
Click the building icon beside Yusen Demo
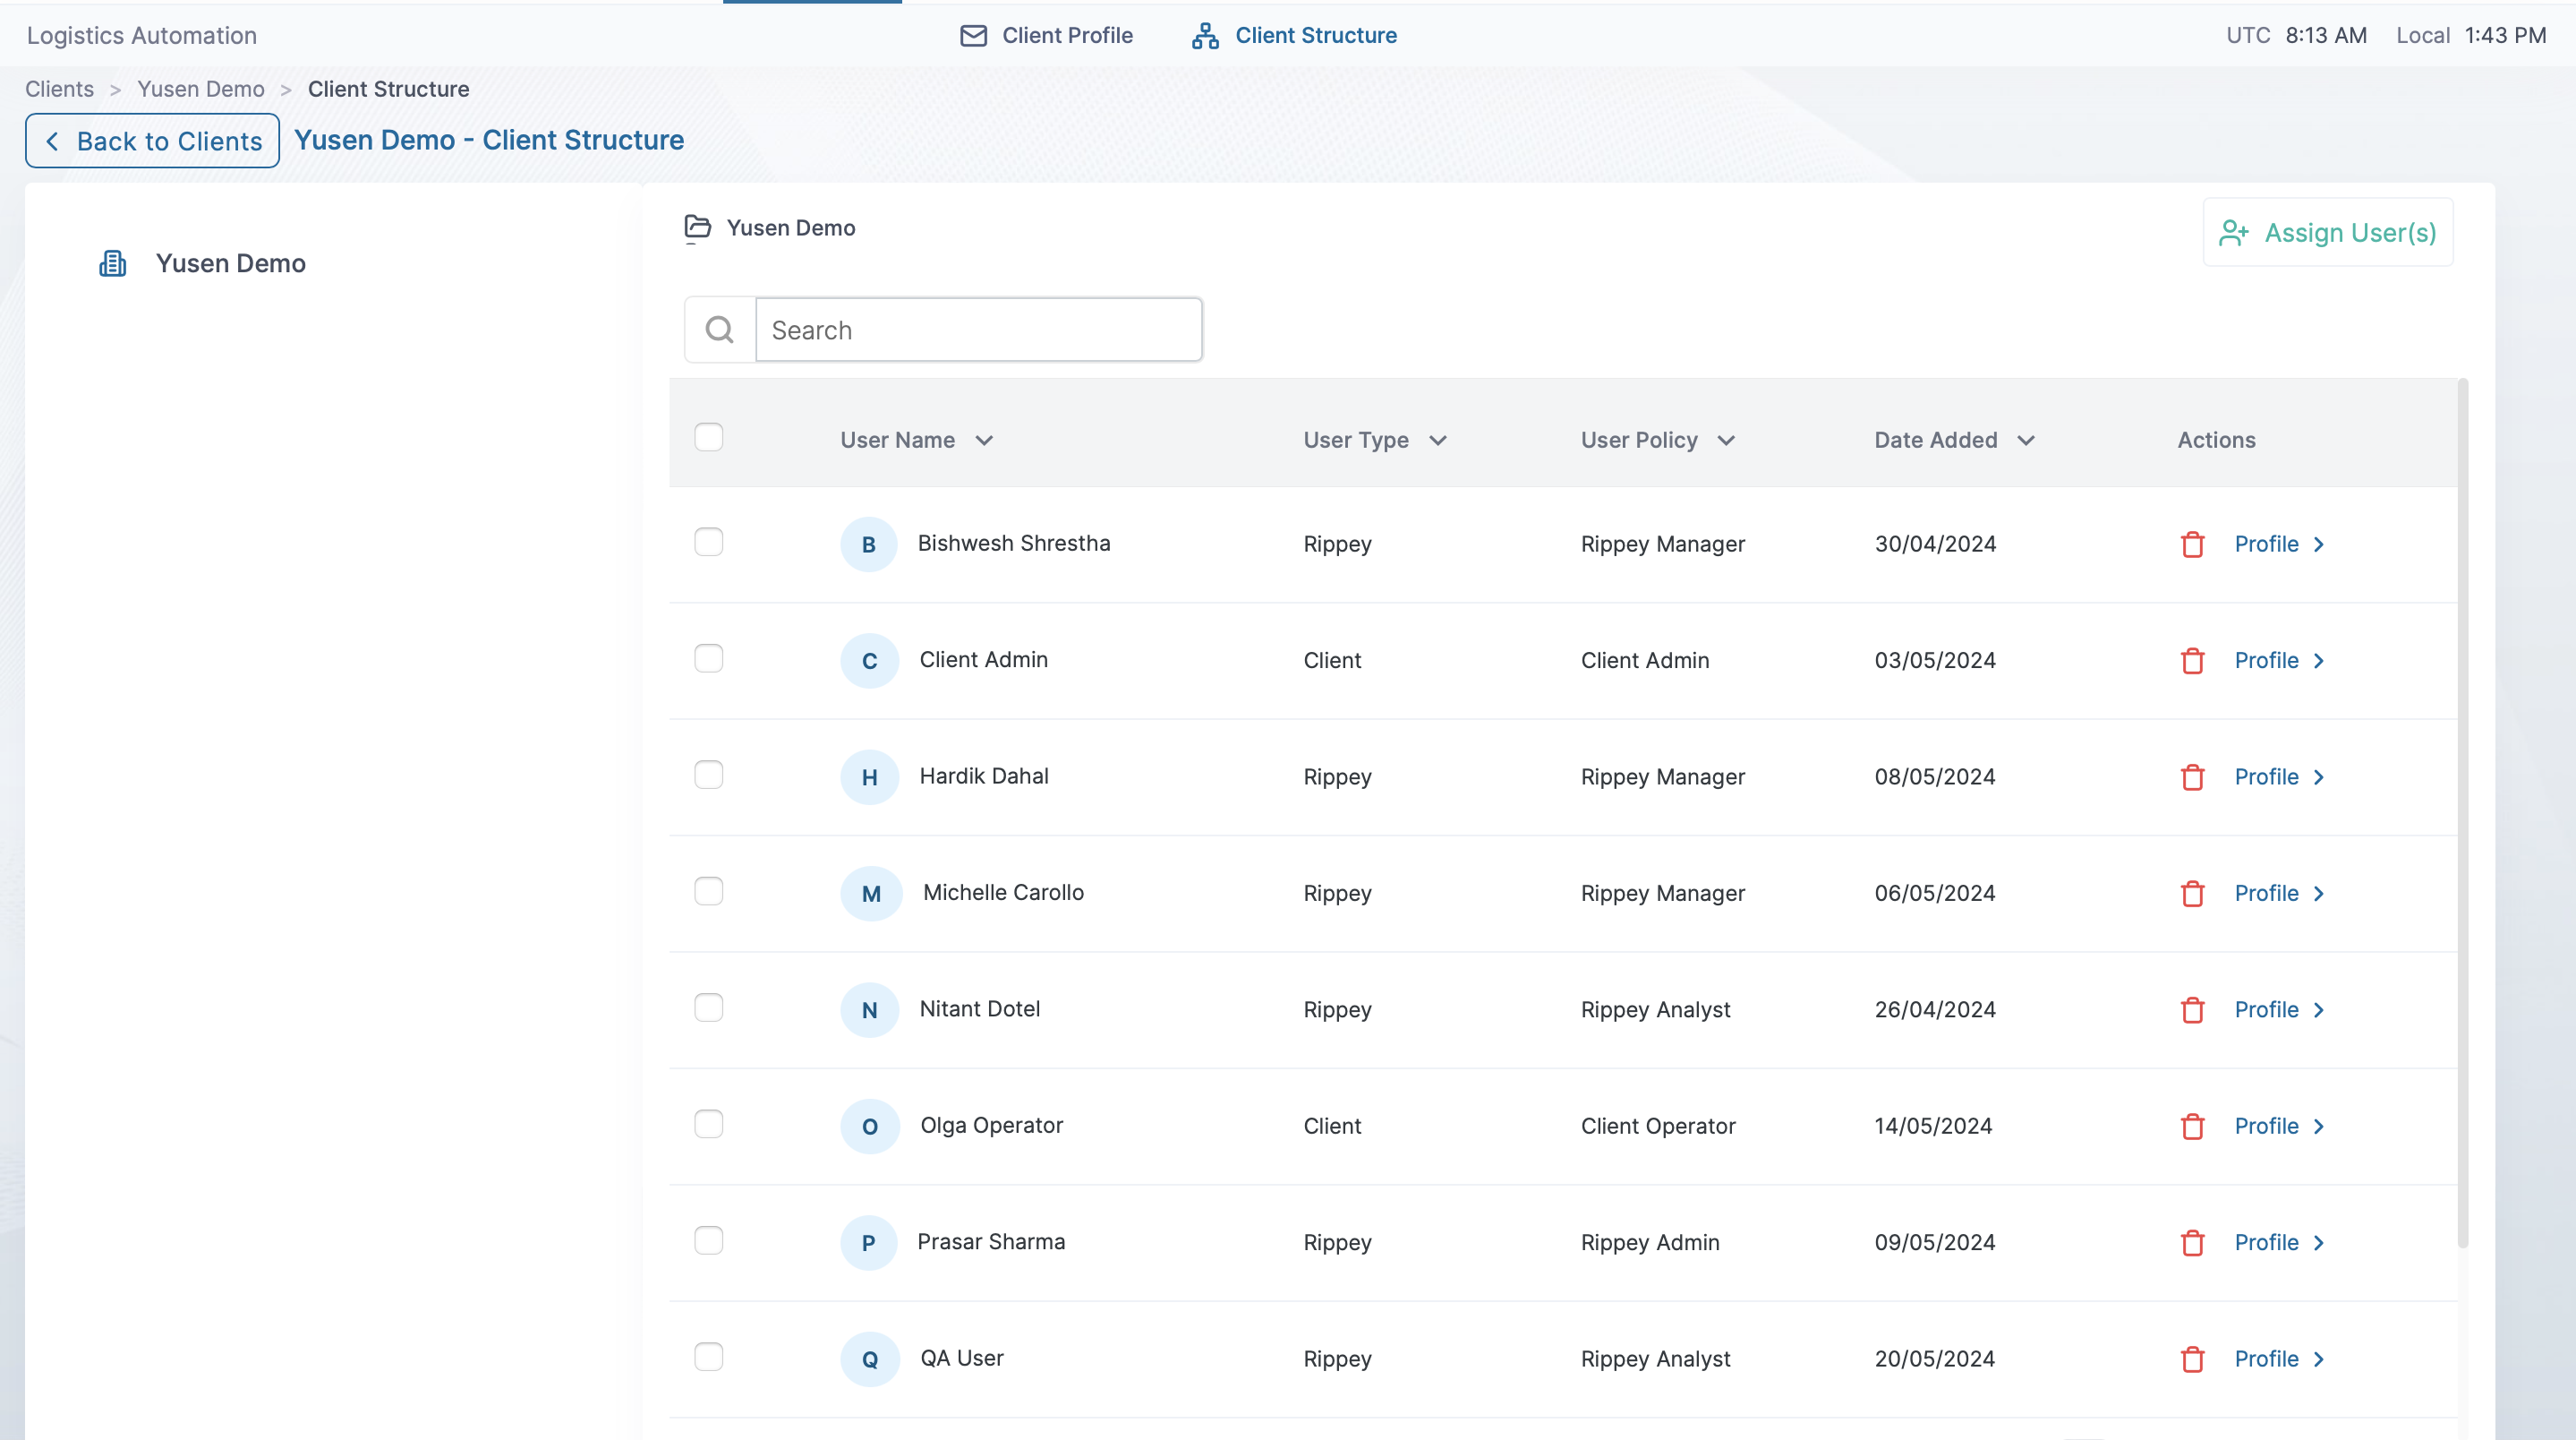pyautogui.click(x=113, y=263)
